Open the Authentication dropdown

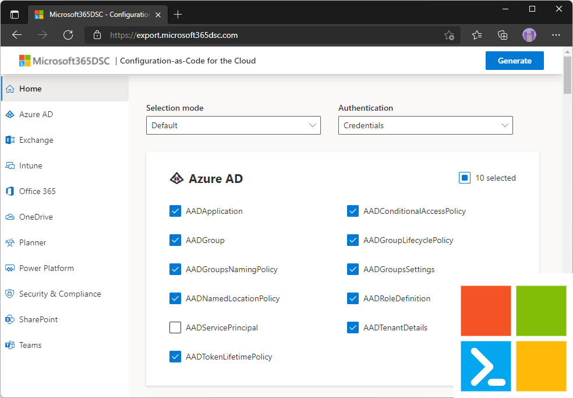tap(426, 125)
